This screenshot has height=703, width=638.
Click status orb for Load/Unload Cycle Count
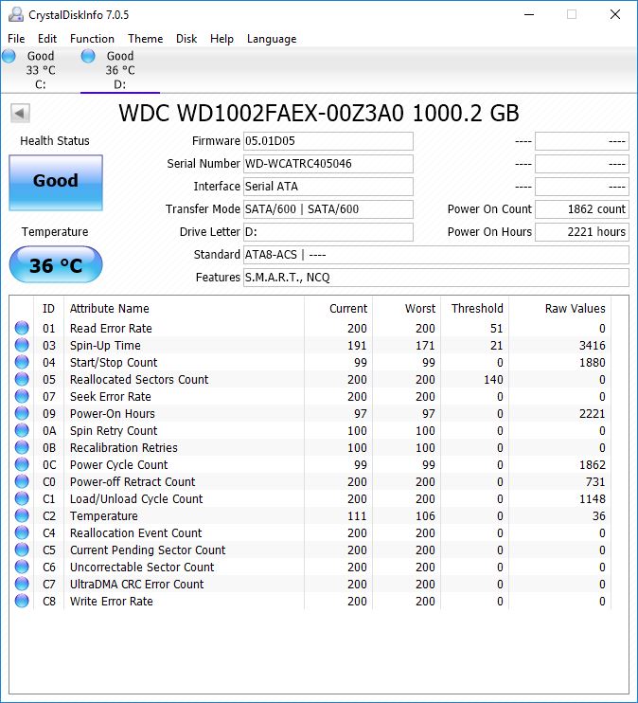22,498
